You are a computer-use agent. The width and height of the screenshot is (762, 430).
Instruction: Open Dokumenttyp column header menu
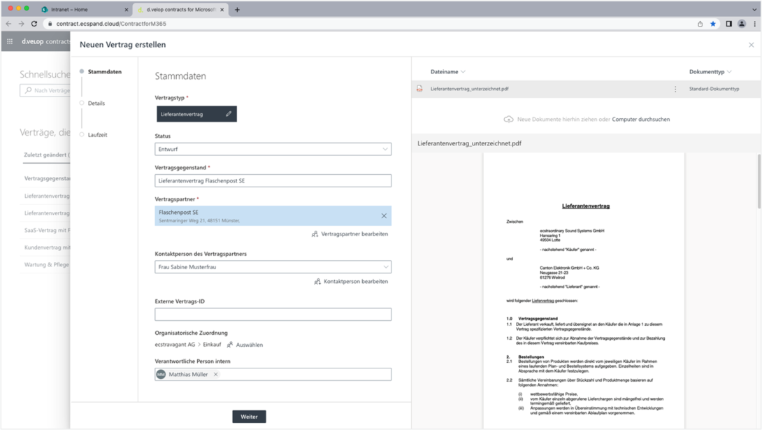point(710,71)
